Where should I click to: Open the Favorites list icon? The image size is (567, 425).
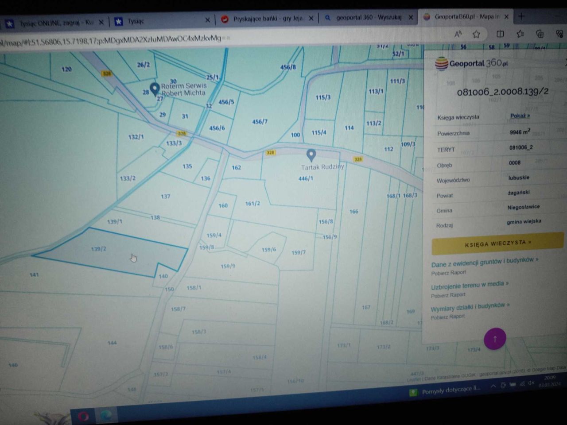(x=520, y=34)
